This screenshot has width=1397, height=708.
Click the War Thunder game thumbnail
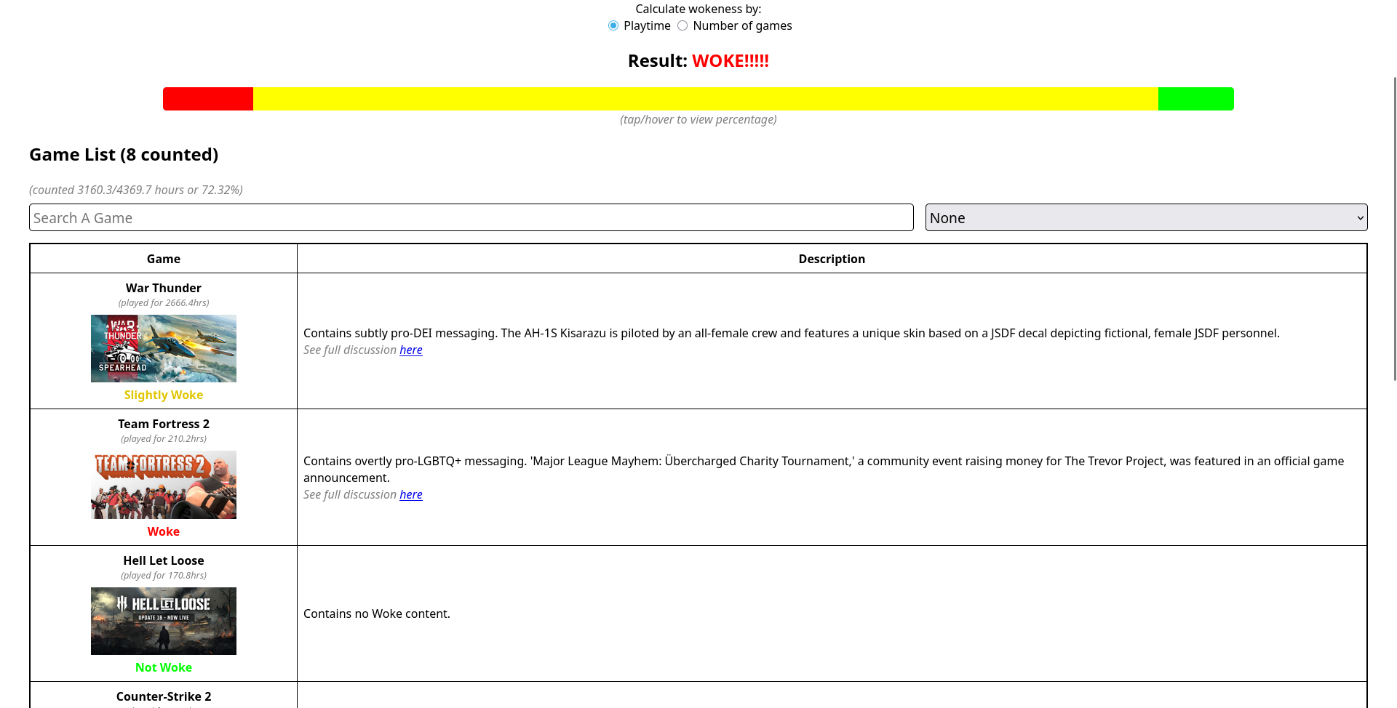tap(164, 348)
